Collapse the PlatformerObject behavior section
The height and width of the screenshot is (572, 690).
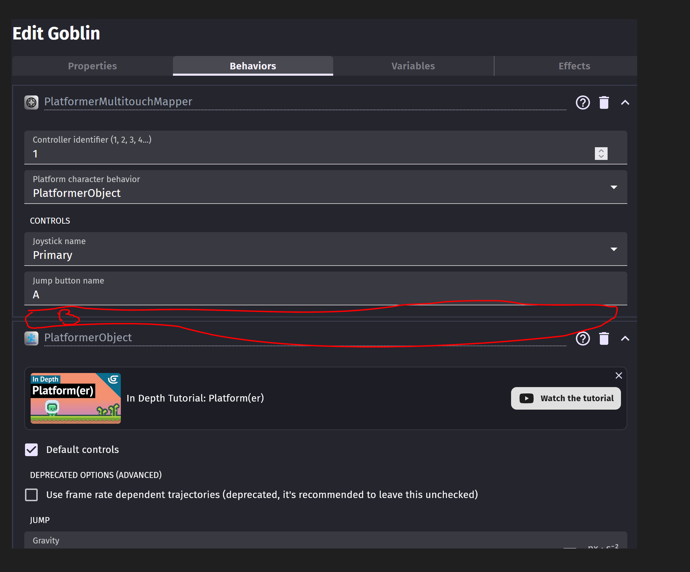(x=626, y=338)
